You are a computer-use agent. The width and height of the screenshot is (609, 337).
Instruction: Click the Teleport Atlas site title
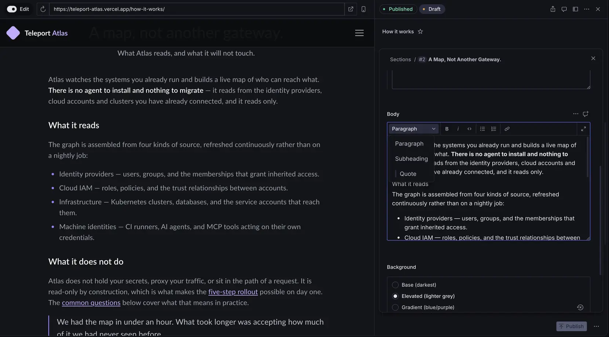(46, 33)
